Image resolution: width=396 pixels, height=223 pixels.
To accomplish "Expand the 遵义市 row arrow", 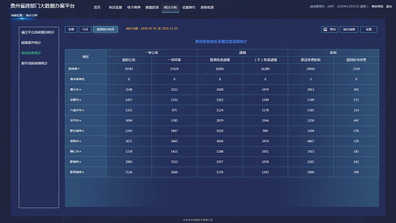I will pos(80,89).
